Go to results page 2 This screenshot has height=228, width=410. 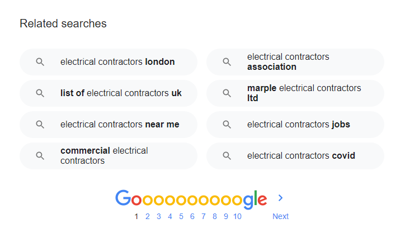[x=148, y=216]
